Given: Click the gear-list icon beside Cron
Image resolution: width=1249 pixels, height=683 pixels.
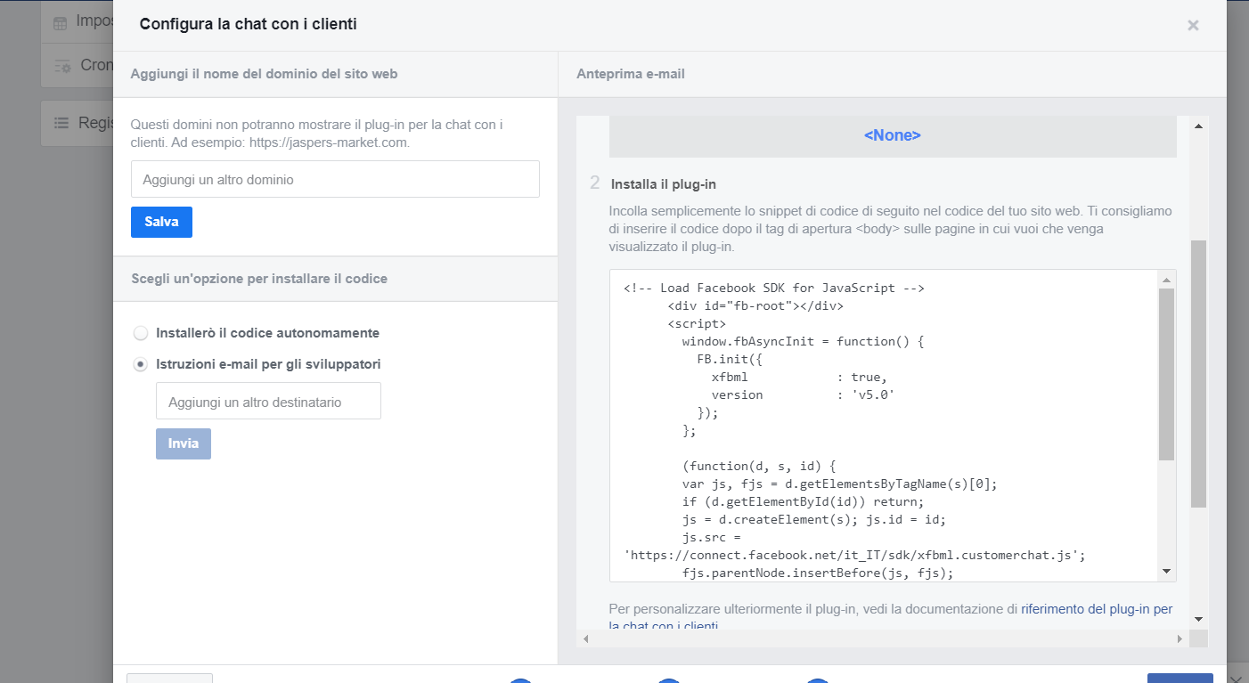Looking at the screenshot, I should (62, 66).
